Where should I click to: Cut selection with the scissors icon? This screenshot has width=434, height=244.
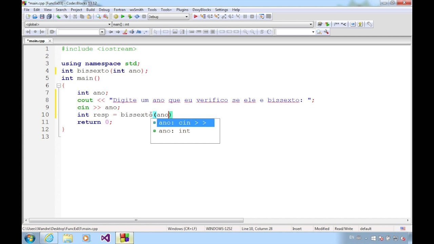pyautogui.click(x=75, y=17)
